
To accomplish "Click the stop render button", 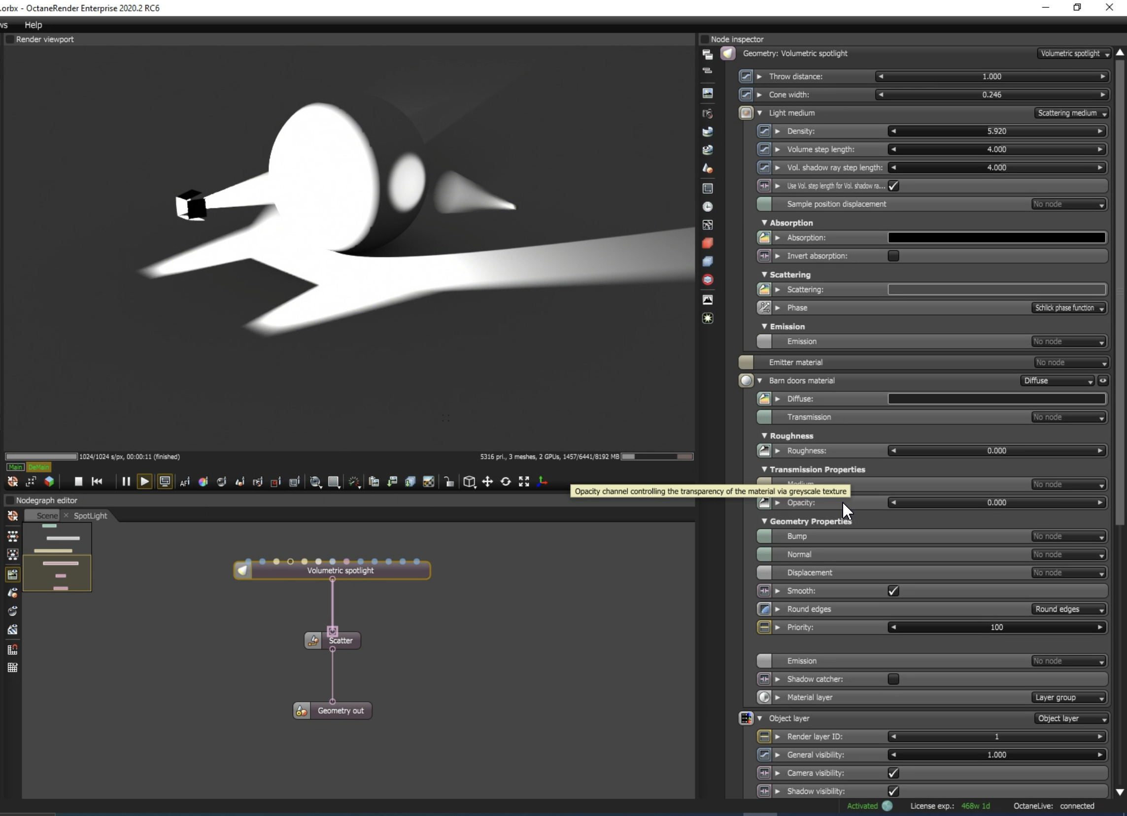I will (78, 481).
